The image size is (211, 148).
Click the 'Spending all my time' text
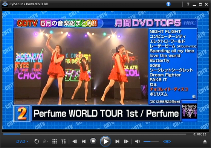pos(172,51)
